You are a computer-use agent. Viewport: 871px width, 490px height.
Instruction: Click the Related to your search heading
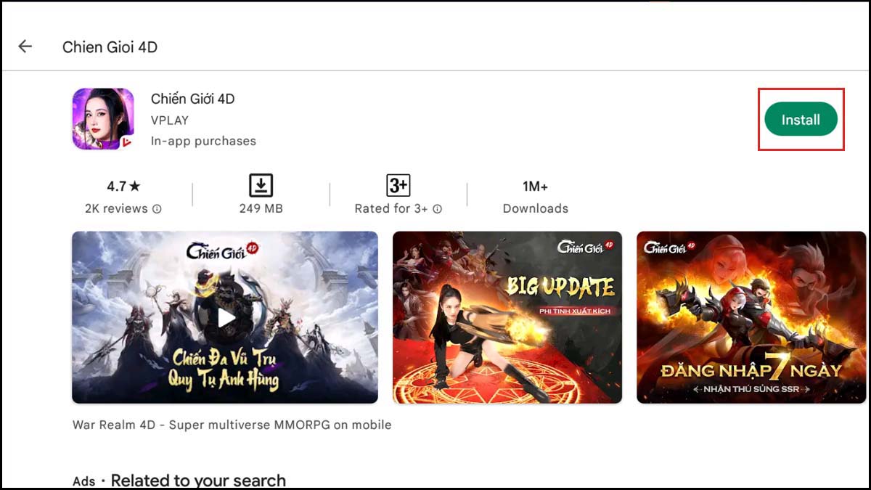click(198, 481)
